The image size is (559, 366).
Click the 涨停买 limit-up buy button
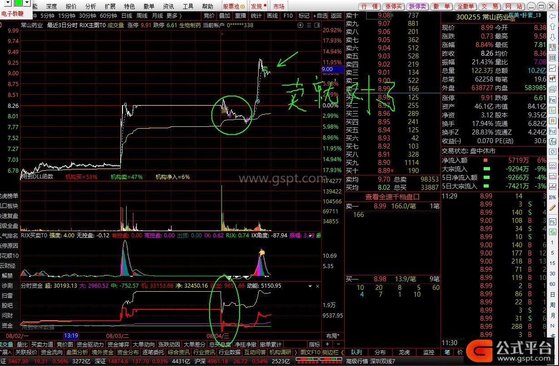coord(393,6)
